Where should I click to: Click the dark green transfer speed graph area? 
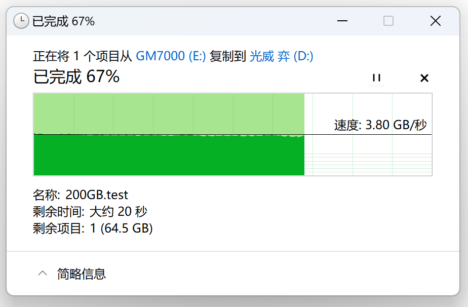point(169,156)
